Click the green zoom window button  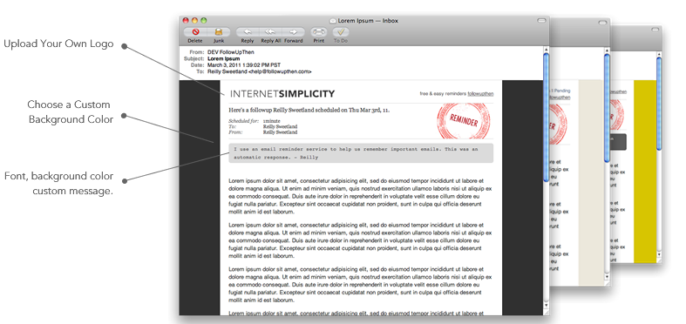coord(203,20)
